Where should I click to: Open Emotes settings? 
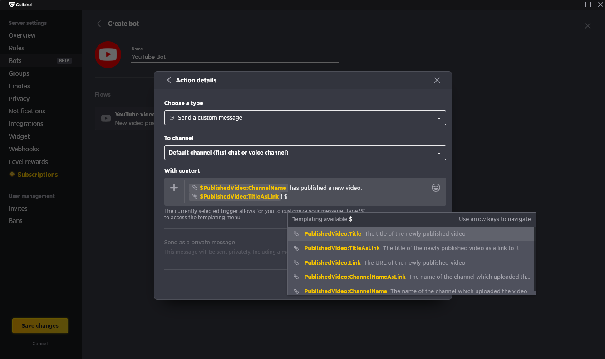coord(20,86)
